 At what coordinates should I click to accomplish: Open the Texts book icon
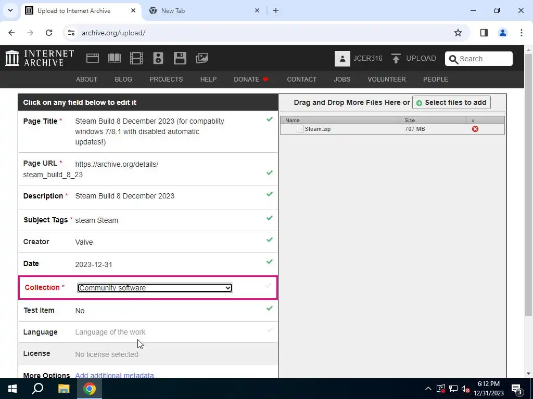114,58
